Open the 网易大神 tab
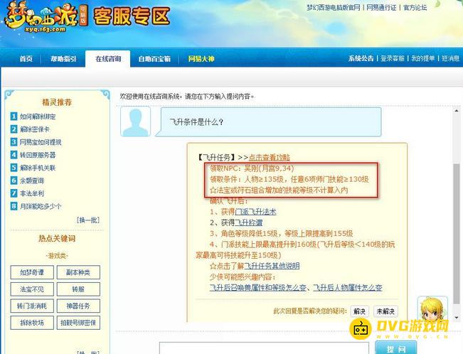This screenshot has width=463, height=354. tap(201, 59)
